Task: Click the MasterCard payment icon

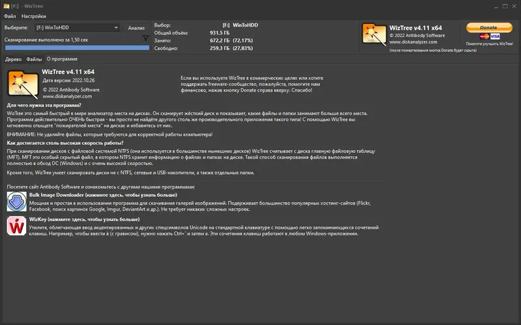Action: (485, 36)
